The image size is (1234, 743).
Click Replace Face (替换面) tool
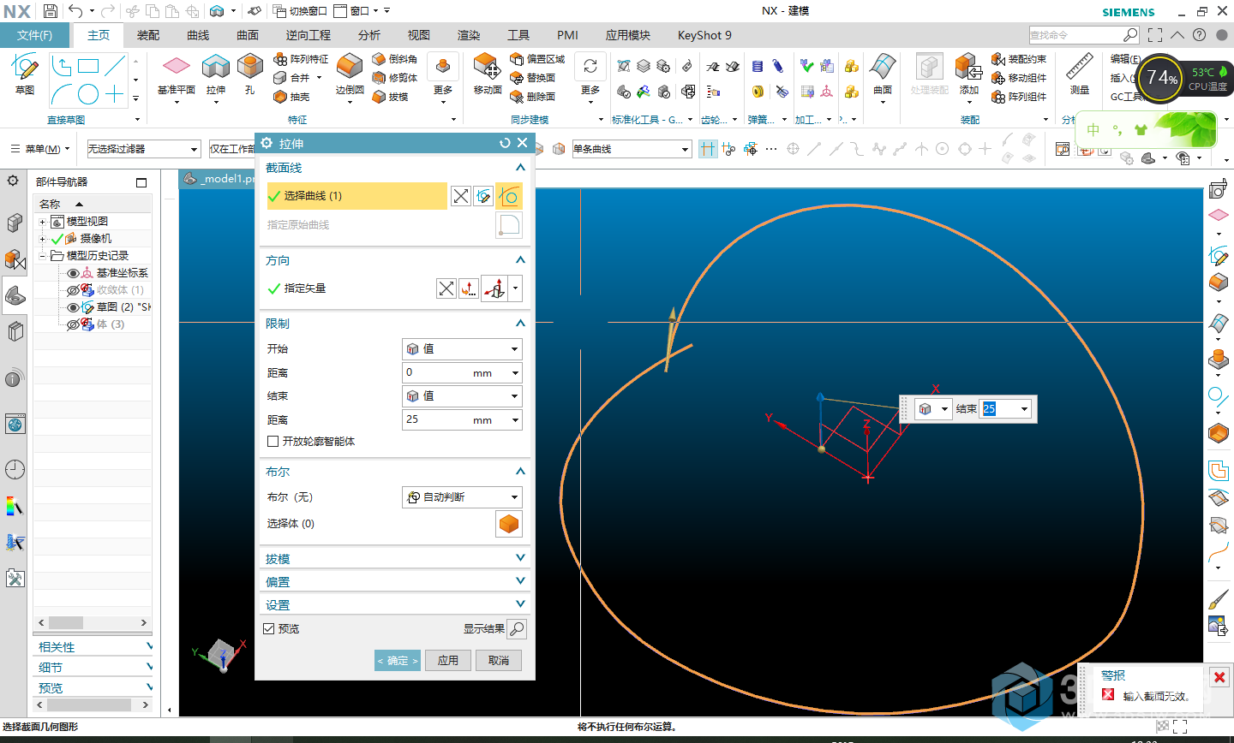click(x=533, y=78)
